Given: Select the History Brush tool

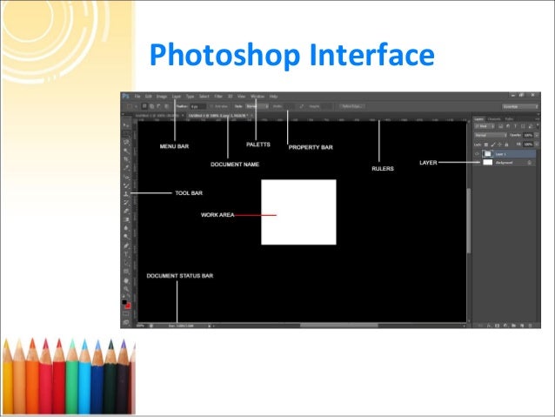Looking at the screenshot, I should click(x=125, y=203).
